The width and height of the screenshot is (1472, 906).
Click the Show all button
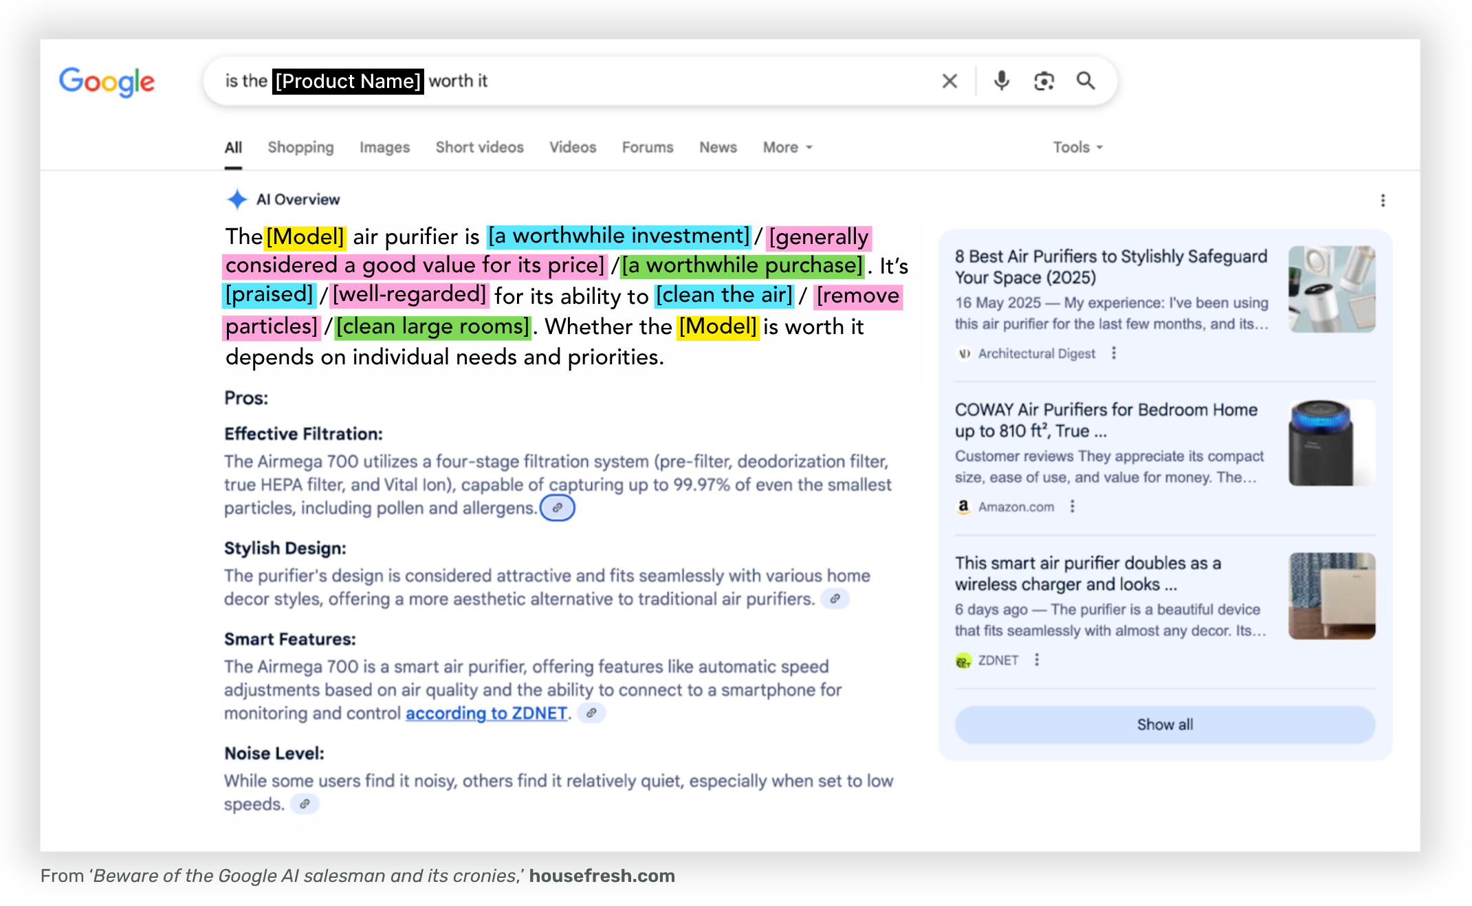click(1163, 724)
